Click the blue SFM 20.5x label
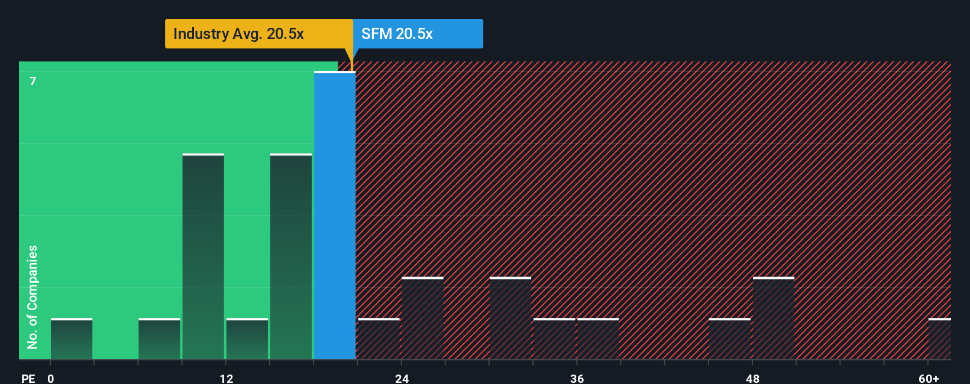 418,34
